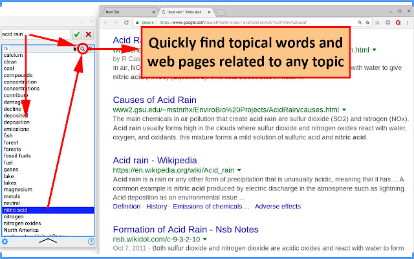This screenshot has height=259, width=414.
Task: Open the Chrome three-dot menu
Action: coord(408,23)
